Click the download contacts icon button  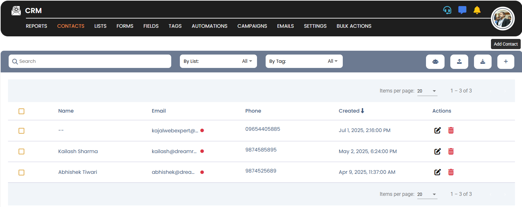pos(482,62)
